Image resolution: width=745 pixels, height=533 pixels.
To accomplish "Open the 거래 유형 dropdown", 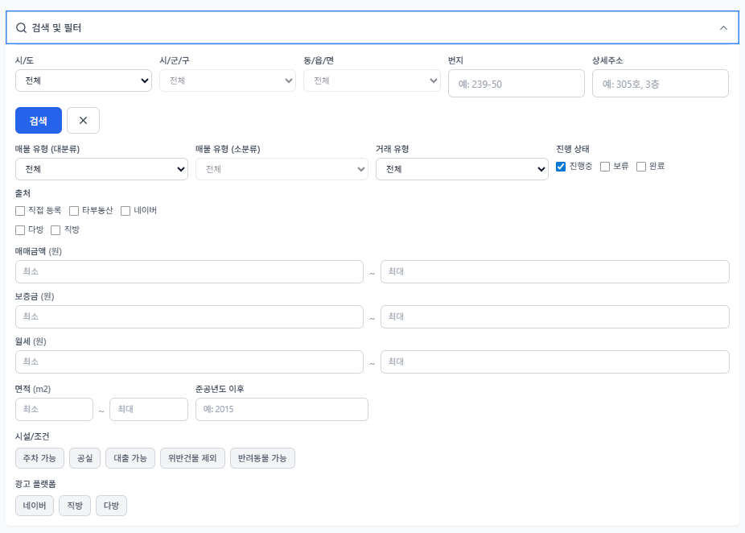I will pyautogui.click(x=462, y=169).
